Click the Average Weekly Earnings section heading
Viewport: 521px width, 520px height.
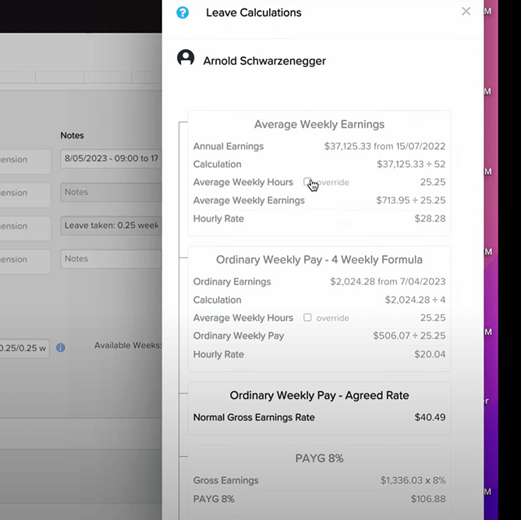[319, 124]
